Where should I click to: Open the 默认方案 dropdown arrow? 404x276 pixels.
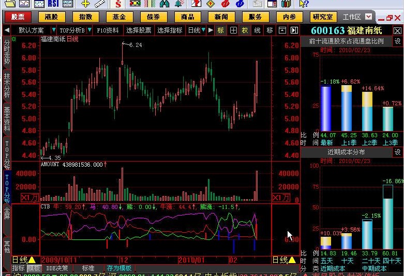point(54,30)
